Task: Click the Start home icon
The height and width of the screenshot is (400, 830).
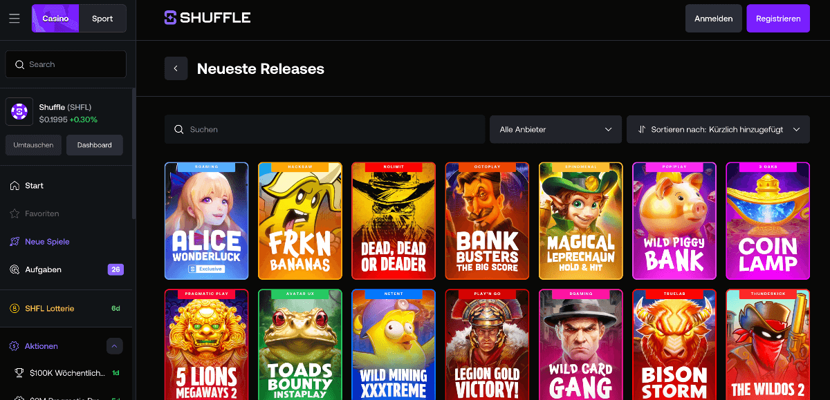Action: 15,186
